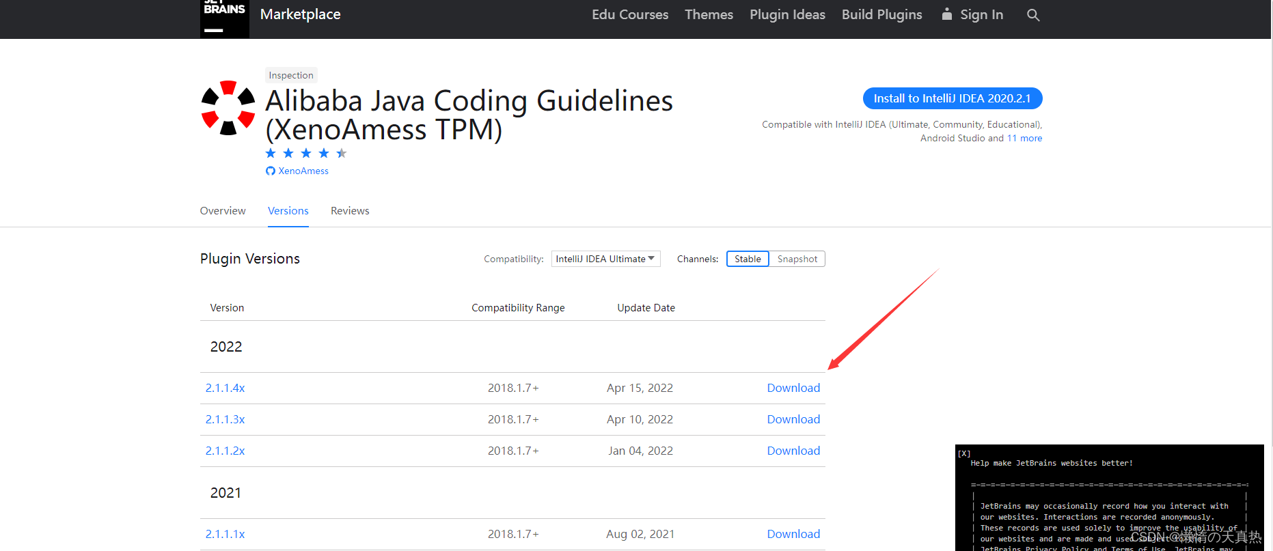
Task: Click the 'Apr 10, 2022' update date
Action: [640, 419]
